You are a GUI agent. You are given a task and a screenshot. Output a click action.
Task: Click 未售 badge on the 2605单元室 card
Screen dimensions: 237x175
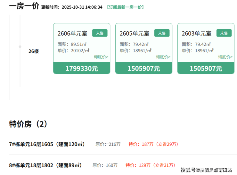coord(162,33)
